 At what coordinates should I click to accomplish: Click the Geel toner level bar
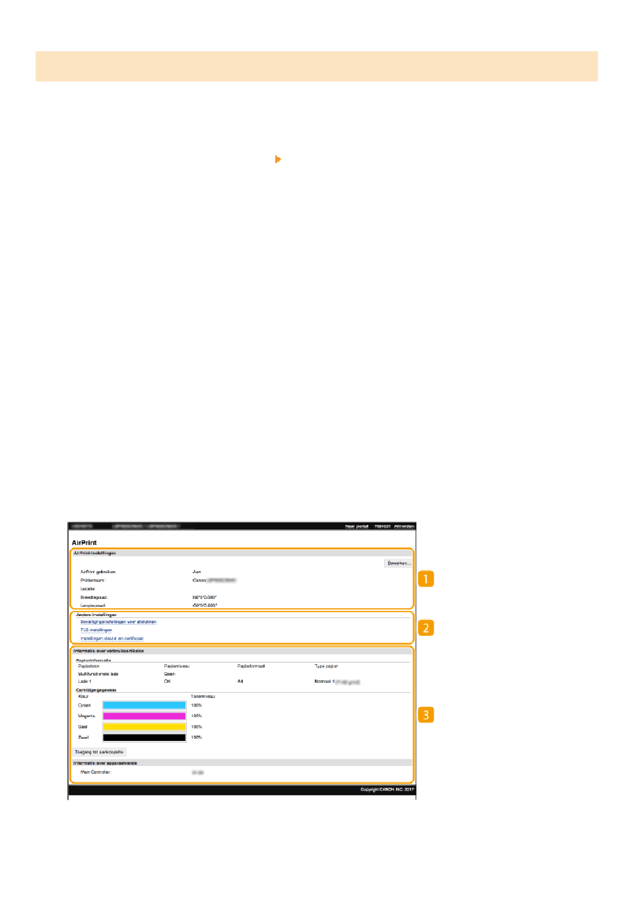[144, 726]
